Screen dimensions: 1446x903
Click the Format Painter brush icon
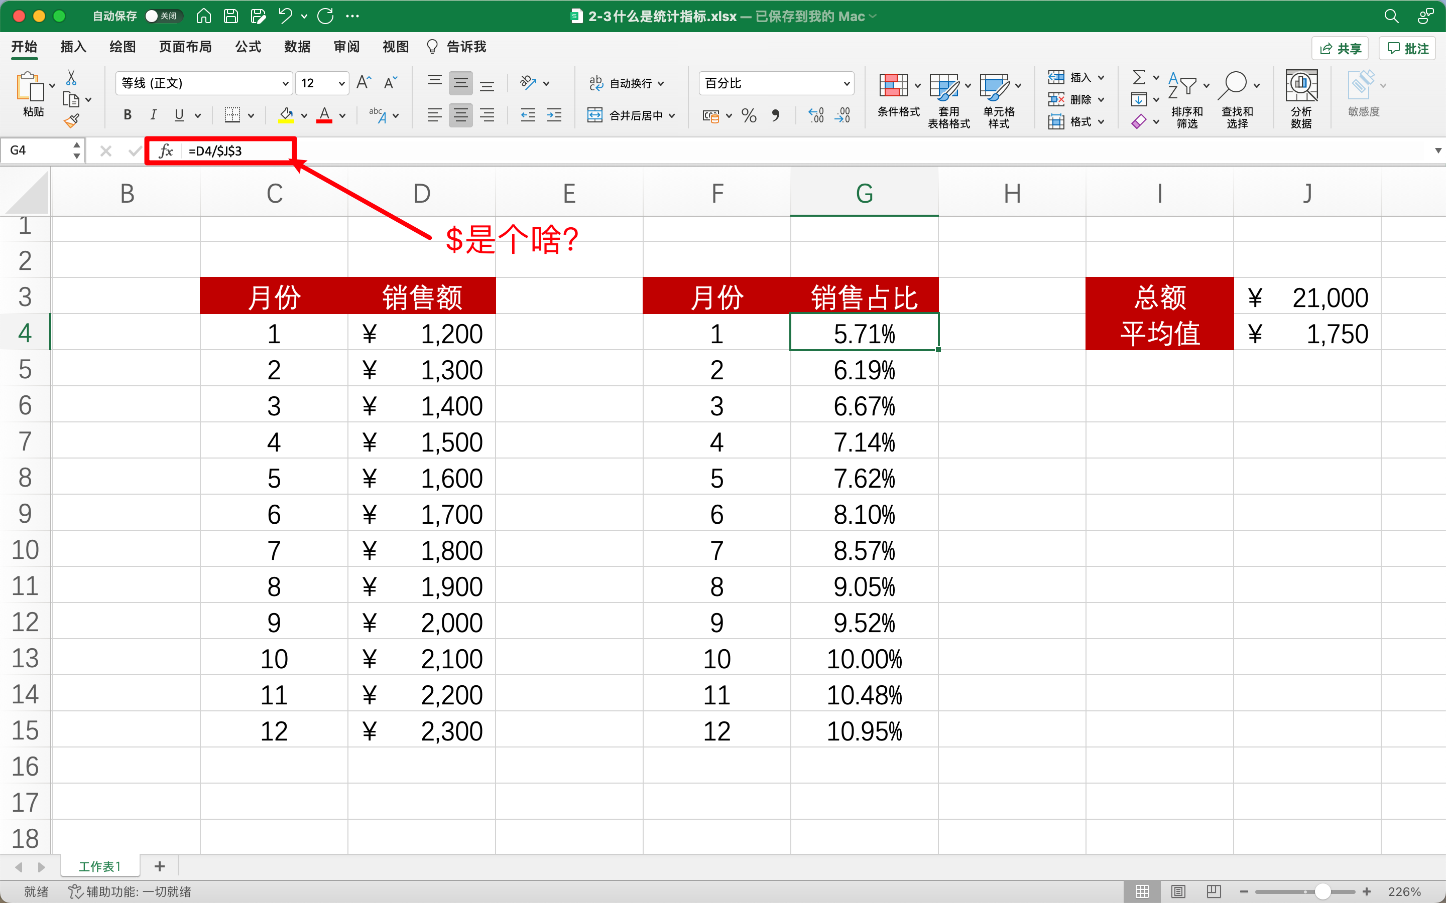click(72, 121)
